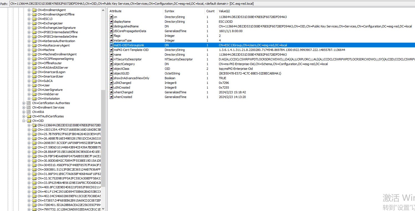The image size is (415, 211).
Task: Select the uSNChanged value 0x7296
Action: tap(224, 83)
